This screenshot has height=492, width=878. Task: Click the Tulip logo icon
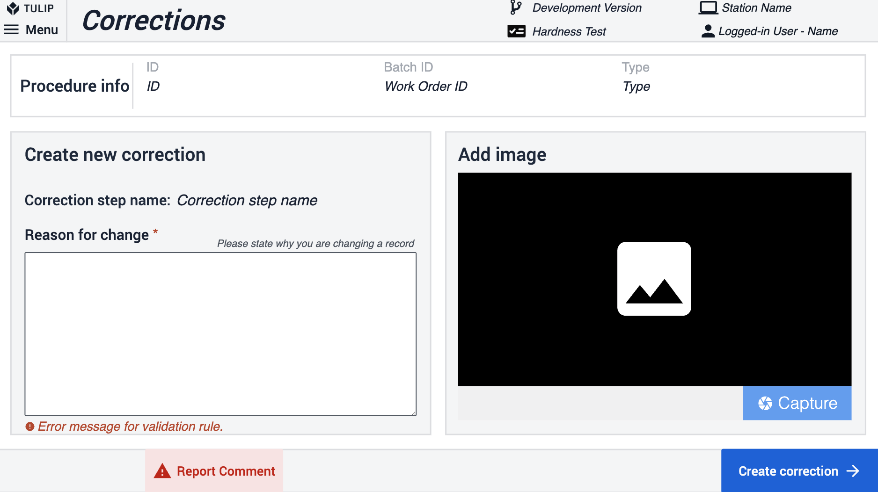pos(13,8)
